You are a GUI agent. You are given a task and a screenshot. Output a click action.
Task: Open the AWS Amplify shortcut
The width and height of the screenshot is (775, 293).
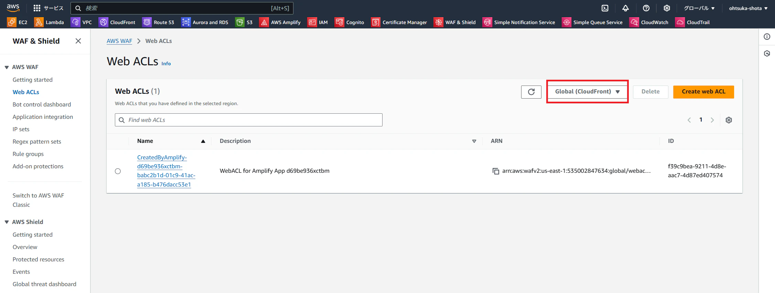pos(280,22)
